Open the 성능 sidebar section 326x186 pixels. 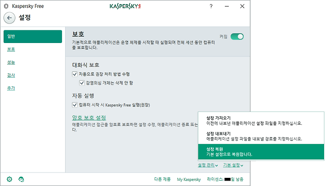(11, 62)
